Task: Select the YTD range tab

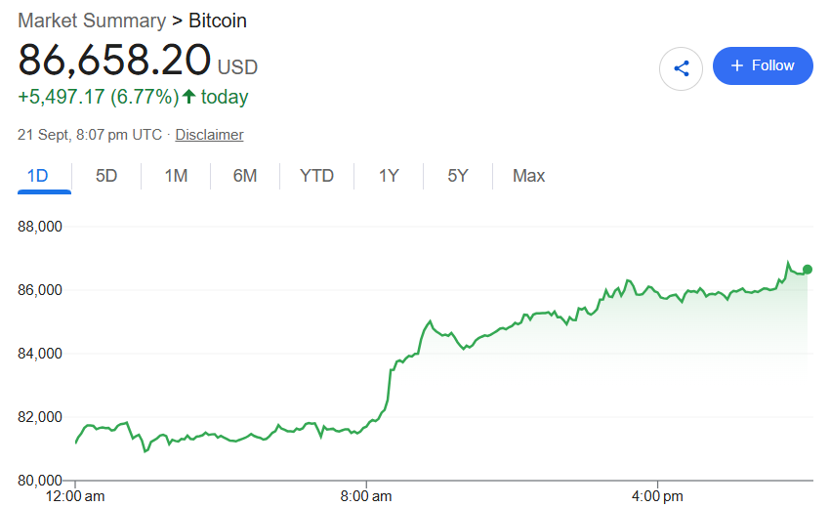Action: pyautogui.click(x=316, y=176)
